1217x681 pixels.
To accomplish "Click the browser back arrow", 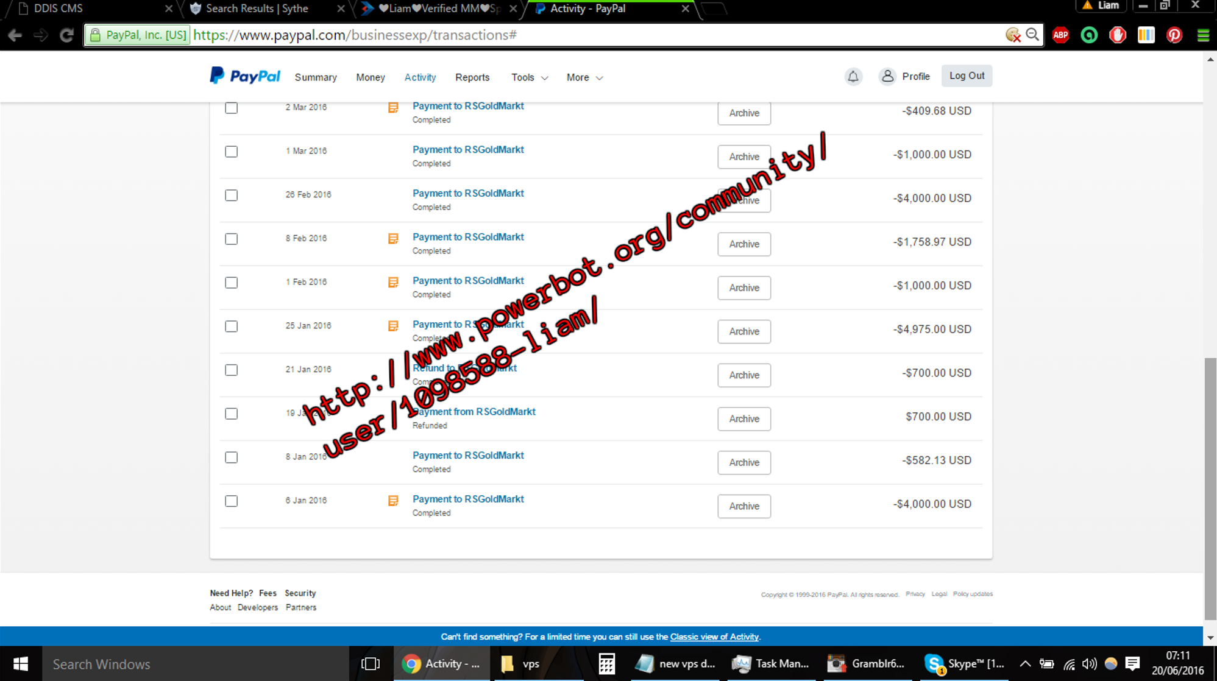I will pyautogui.click(x=15, y=35).
